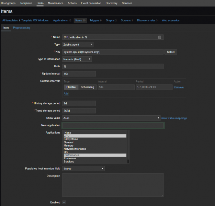Image resolution: width=215 pixels, height=206 pixels.
Task: Open the Type dropdown showing Zabbix agent
Action: point(78,44)
